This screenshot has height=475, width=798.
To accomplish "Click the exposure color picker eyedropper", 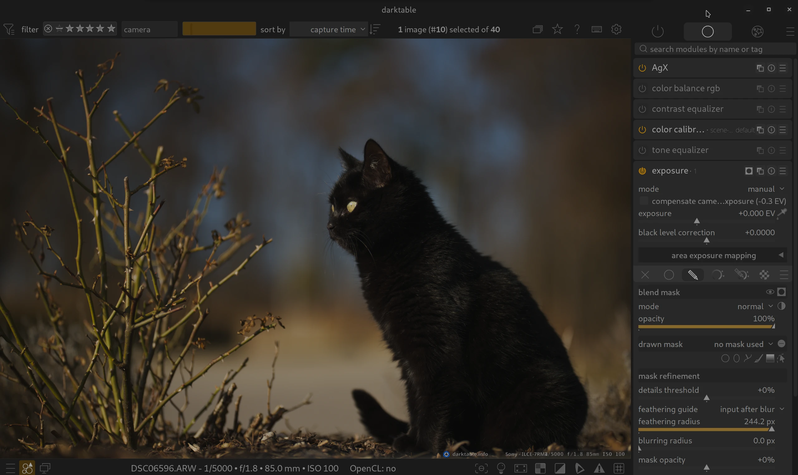I will 782,213.
